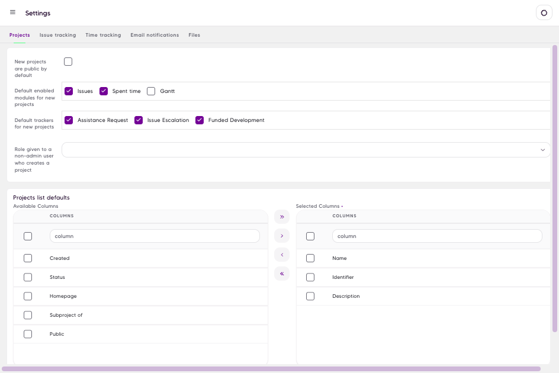Click the Gantt module label
Viewport: 559px width, 373px height.
coord(167,91)
